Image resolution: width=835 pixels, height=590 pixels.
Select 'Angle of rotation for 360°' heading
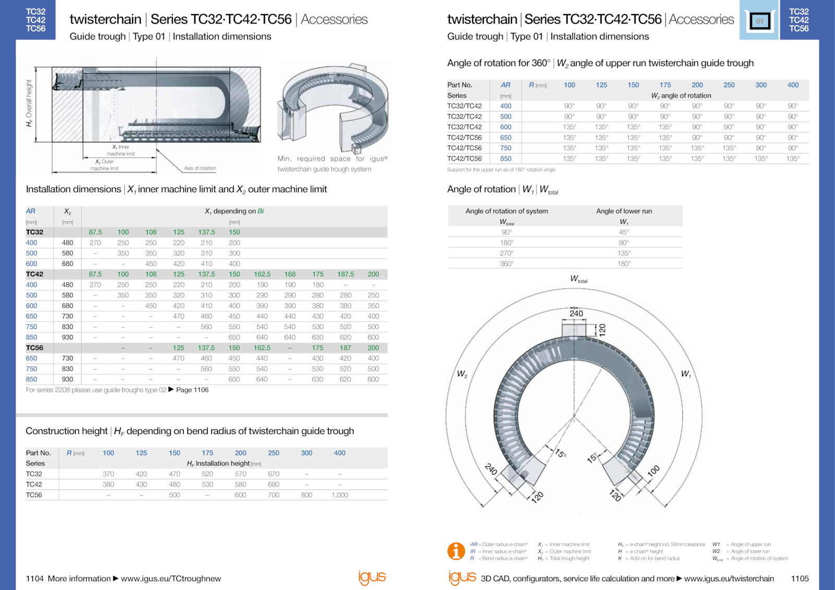(600, 63)
